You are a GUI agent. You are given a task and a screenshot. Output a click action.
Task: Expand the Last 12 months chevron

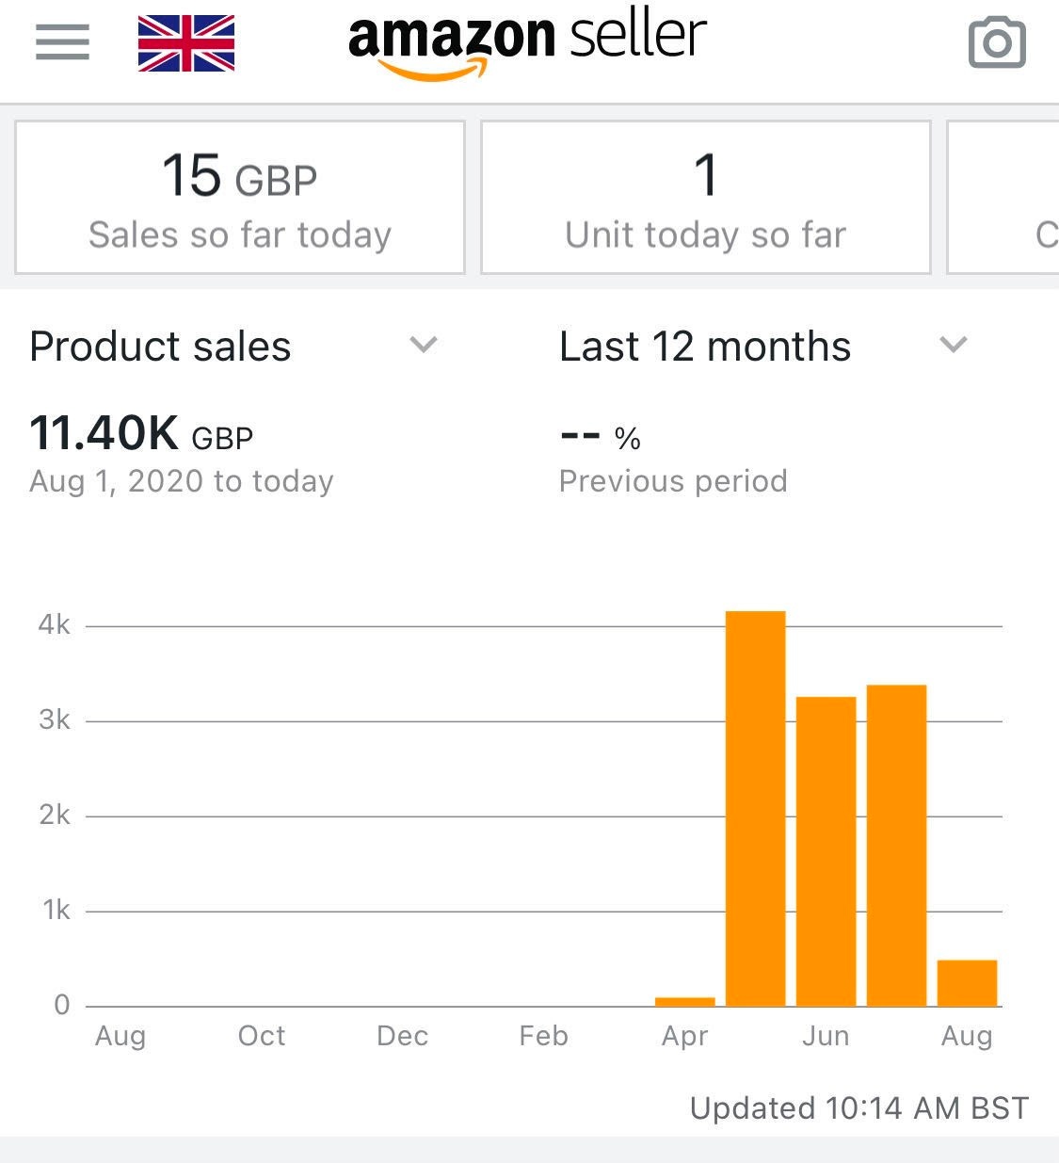click(954, 345)
